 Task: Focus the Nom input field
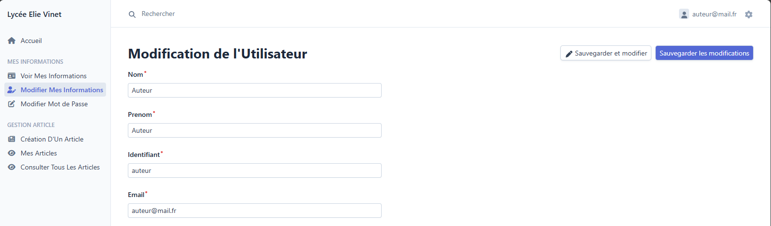tap(254, 90)
